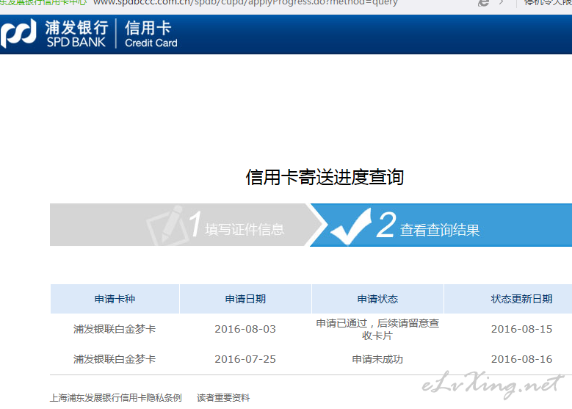Image resolution: width=572 pixels, height=409 pixels.
Task: Click the 申请日期 column header
Action: (x=245, y=299)
